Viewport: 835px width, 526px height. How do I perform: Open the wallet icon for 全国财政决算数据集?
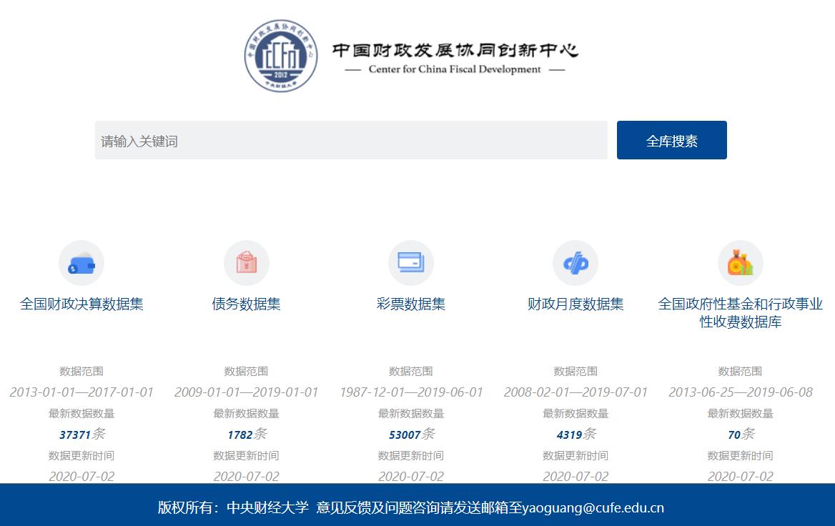coord(81,263)
